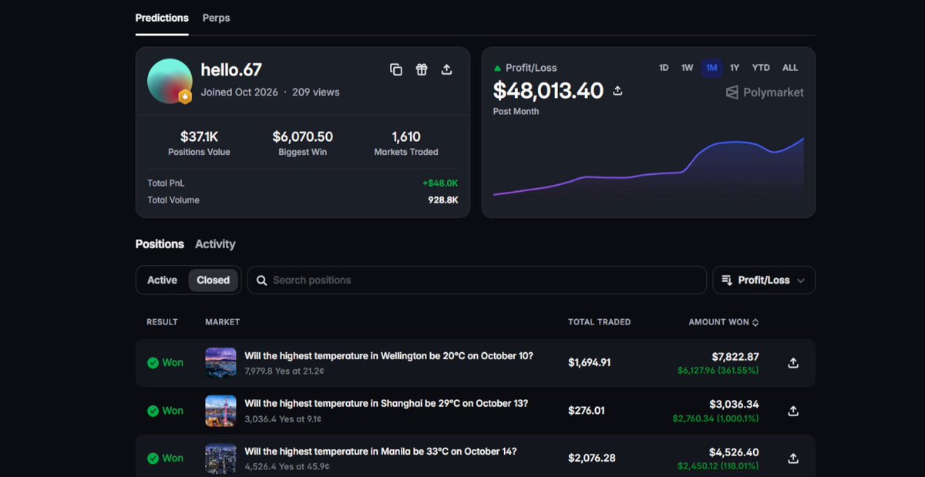Switch to the Perps tab
925x477 pixels.
click(216, 18)
